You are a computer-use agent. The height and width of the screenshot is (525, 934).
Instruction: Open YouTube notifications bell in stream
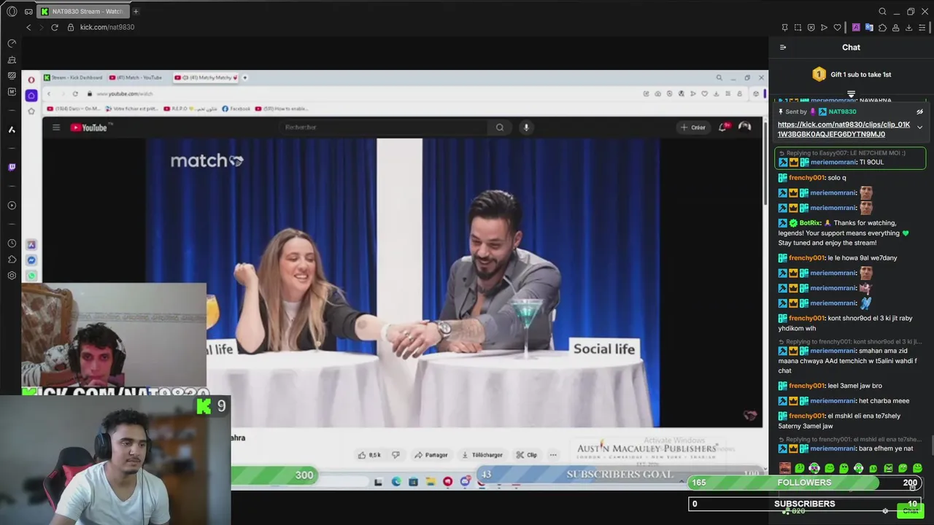[723, 127]
